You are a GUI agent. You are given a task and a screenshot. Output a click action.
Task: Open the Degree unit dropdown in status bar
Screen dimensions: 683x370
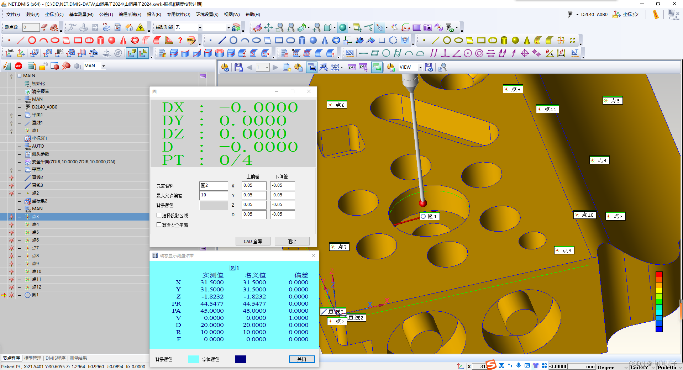tap(626, 367)
